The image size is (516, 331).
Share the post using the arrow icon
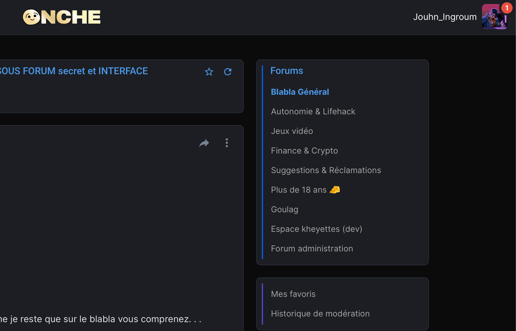tap(204, 143)
